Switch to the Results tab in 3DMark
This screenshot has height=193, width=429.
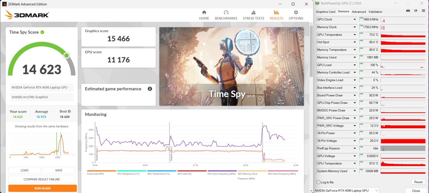(x=276, y=15)
